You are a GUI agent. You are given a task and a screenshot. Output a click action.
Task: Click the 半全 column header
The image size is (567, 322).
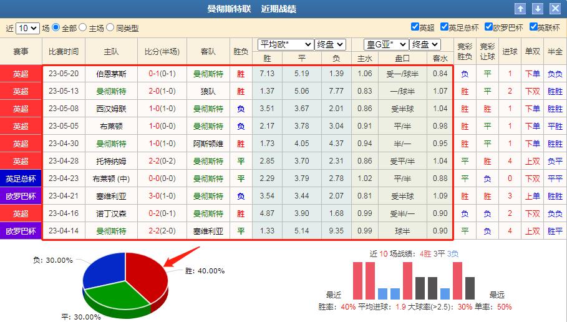click(555, 52)
